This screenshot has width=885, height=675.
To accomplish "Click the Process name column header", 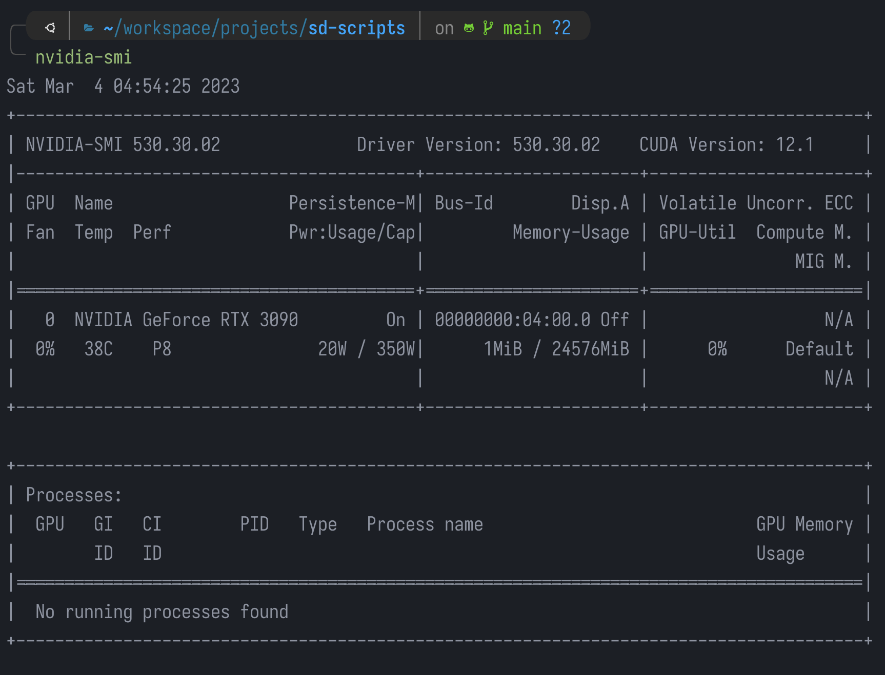I will (425, 524).
